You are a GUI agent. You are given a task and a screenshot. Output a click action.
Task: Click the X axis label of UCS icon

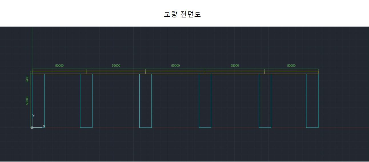click(x=44, y=126)
